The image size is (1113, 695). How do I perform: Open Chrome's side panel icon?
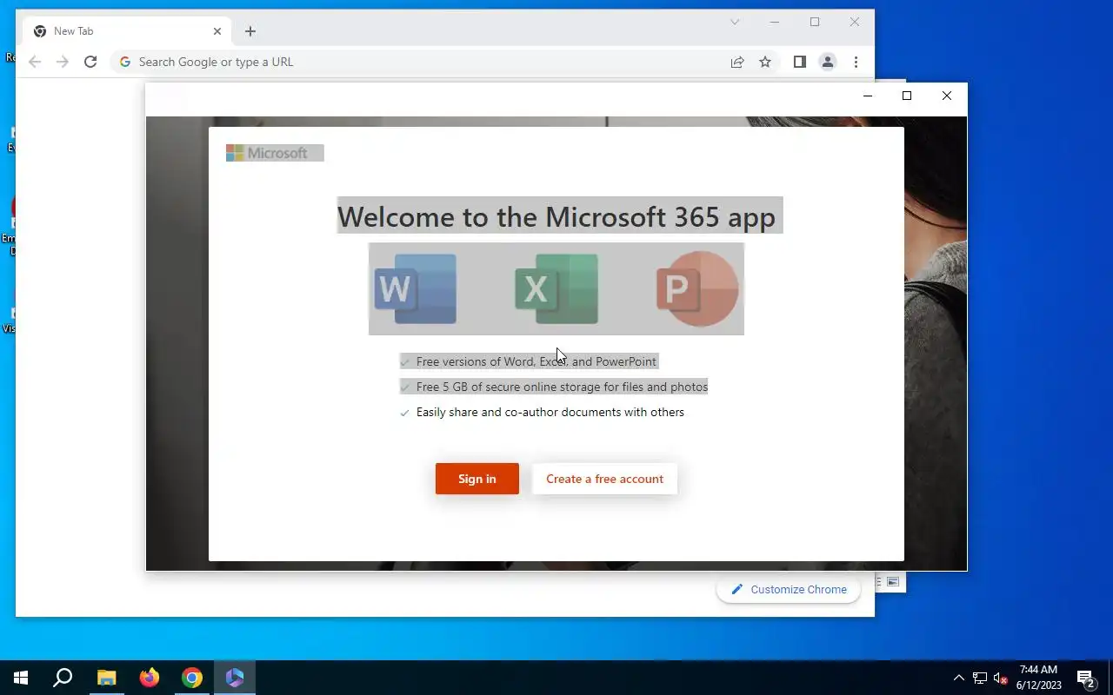[800, 62]
